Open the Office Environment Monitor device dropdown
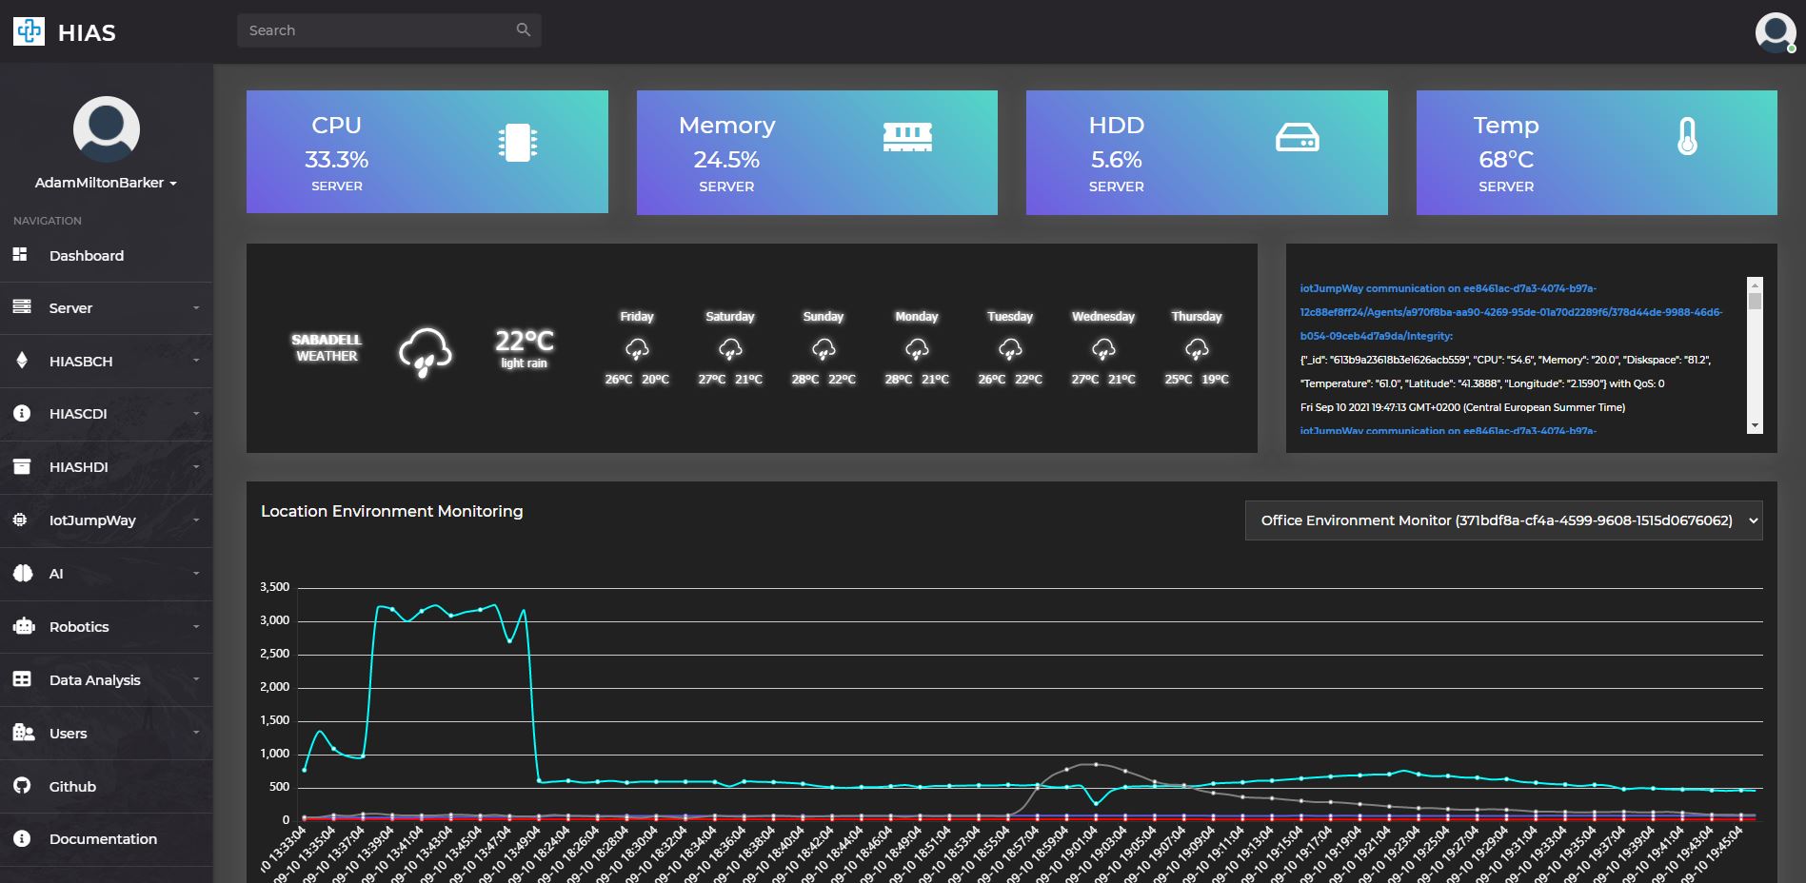 coord(1503,520)
